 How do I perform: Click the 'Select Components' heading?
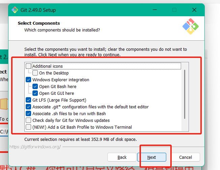click(x=39, y=23)
